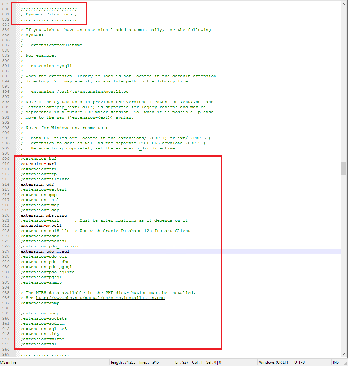Click the line 'extension=gd2'
348x366 pixels.
pos(37,184)
